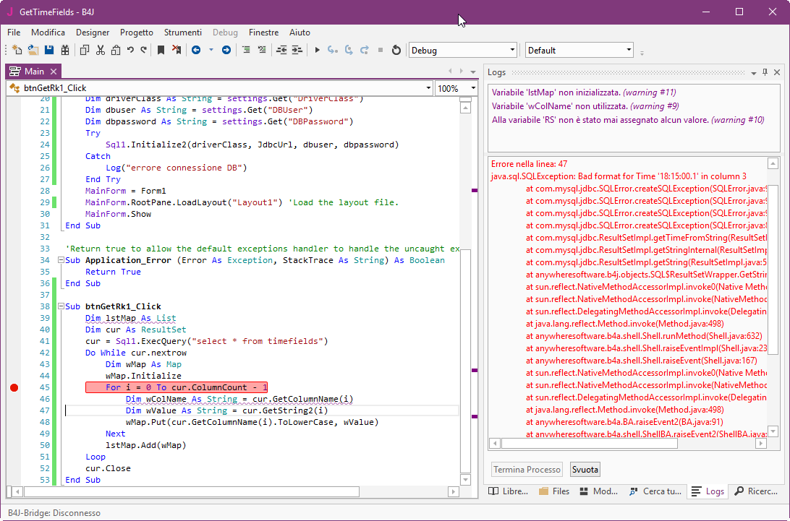Image resolution: width=790 pixels, height=521 pixels.
Task: Toggle bookmark with the bookmark icon
Action: tap(161, 50)
